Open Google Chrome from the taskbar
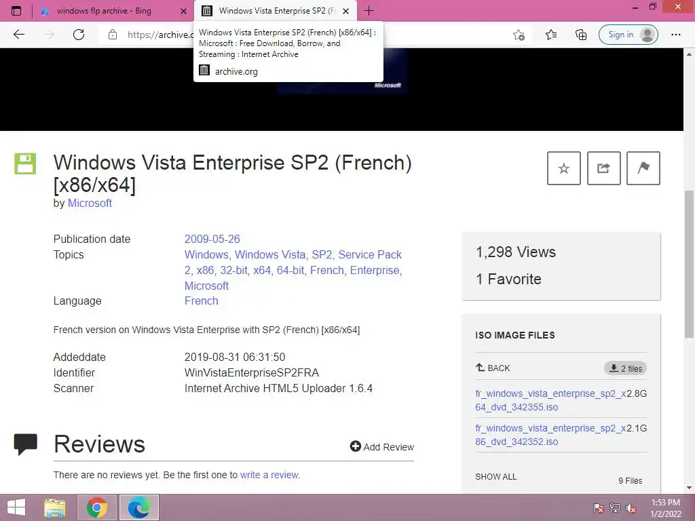Screen dimensions: 695x521 tap(97, 507)
